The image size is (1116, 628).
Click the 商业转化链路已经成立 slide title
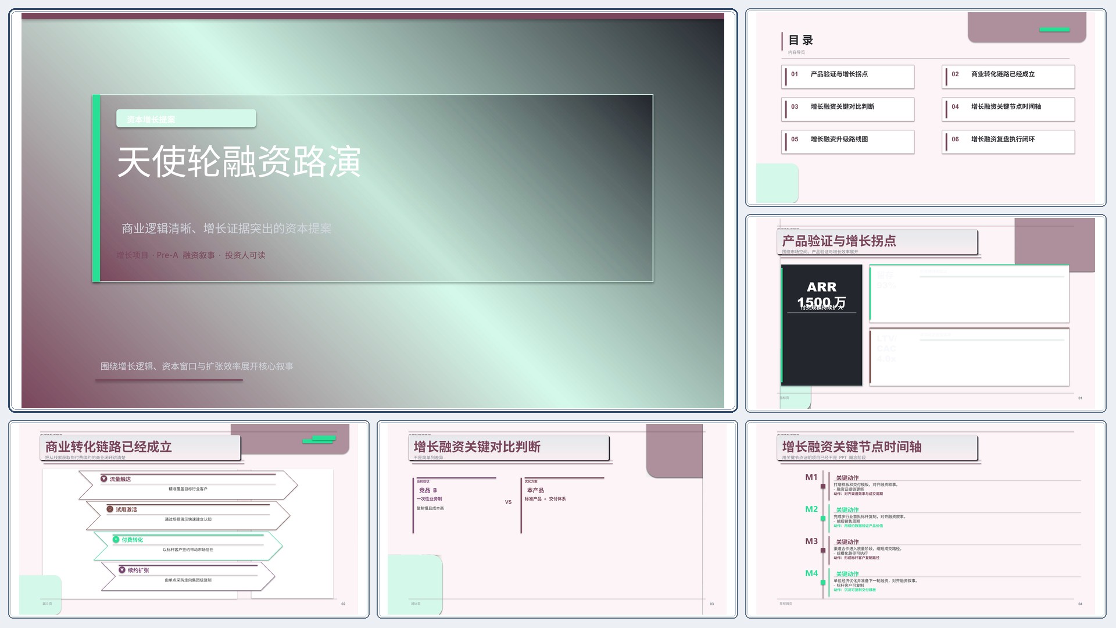(109, 447)
